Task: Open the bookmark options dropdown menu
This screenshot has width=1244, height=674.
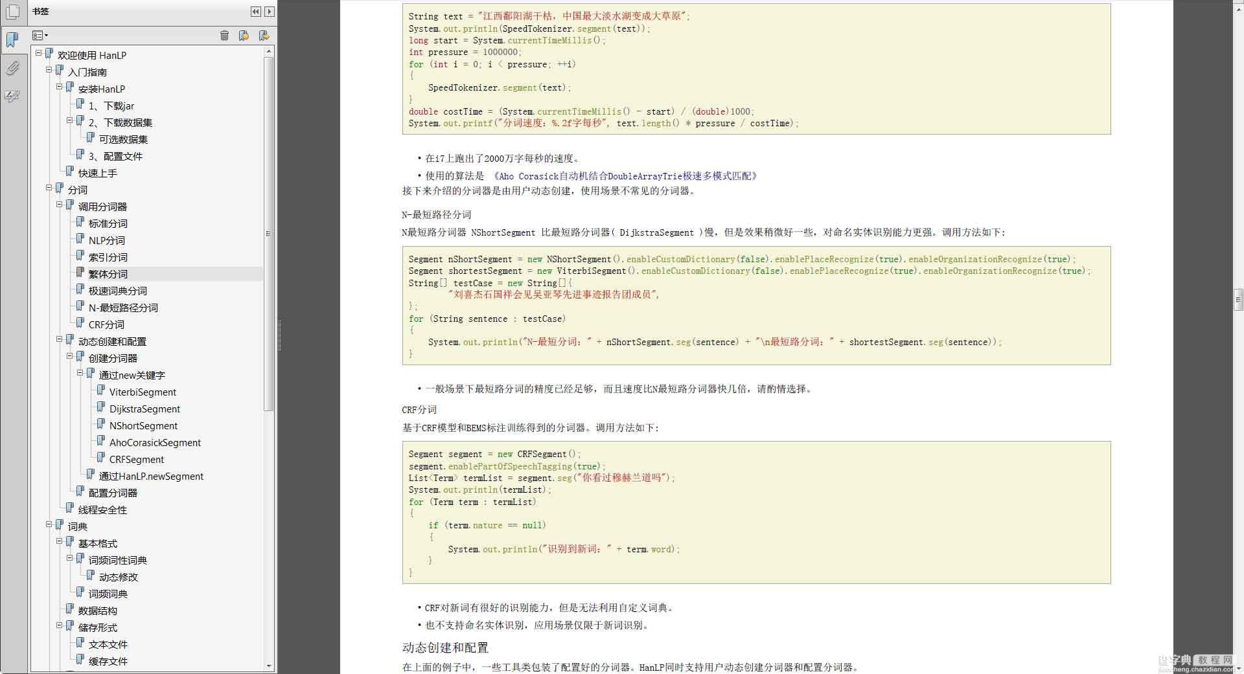Action: (x=40, y=36)
